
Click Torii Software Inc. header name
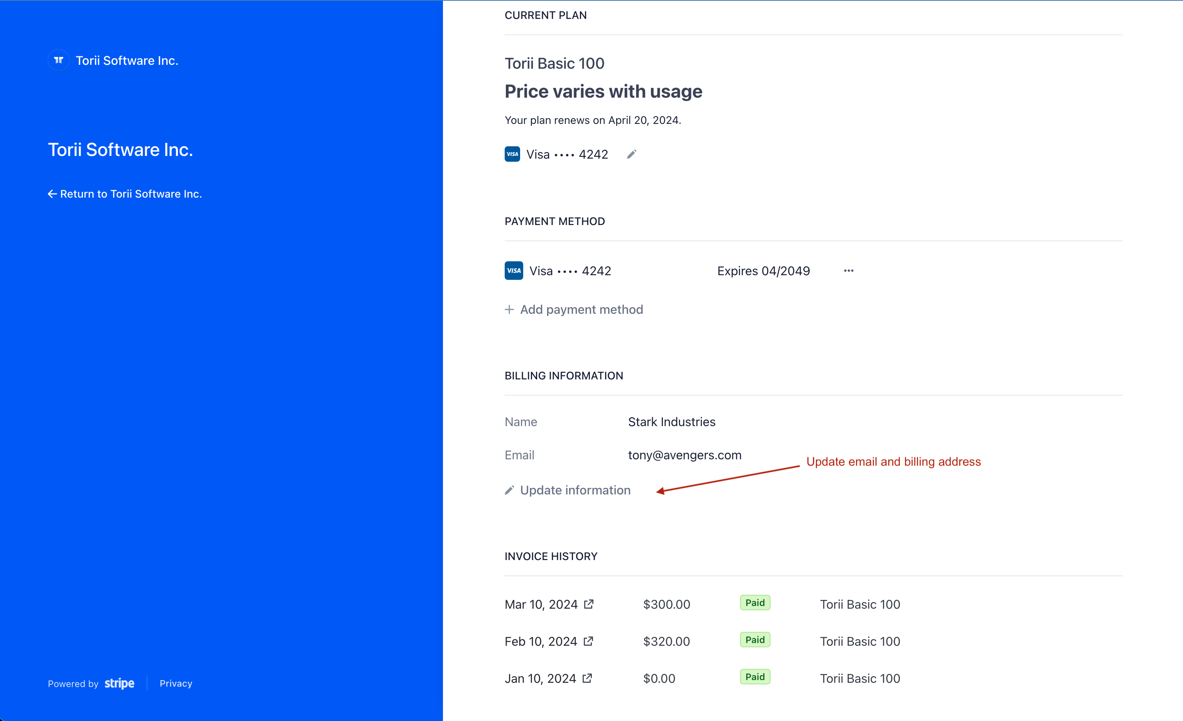click(127, 61)
